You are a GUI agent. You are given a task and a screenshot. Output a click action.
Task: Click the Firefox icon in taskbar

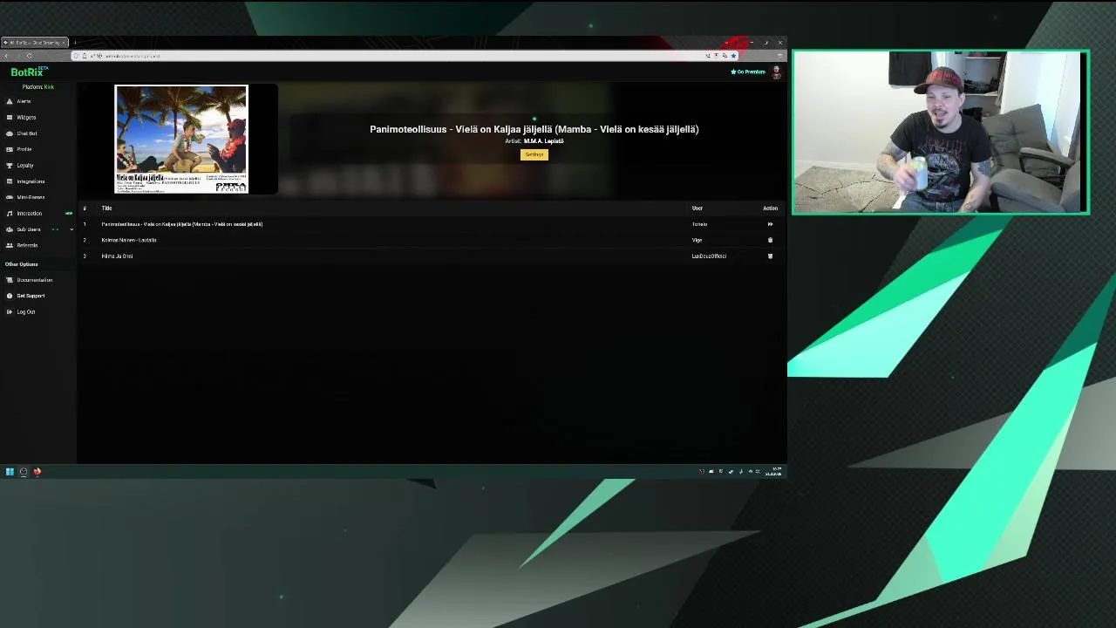coord(37,472)
